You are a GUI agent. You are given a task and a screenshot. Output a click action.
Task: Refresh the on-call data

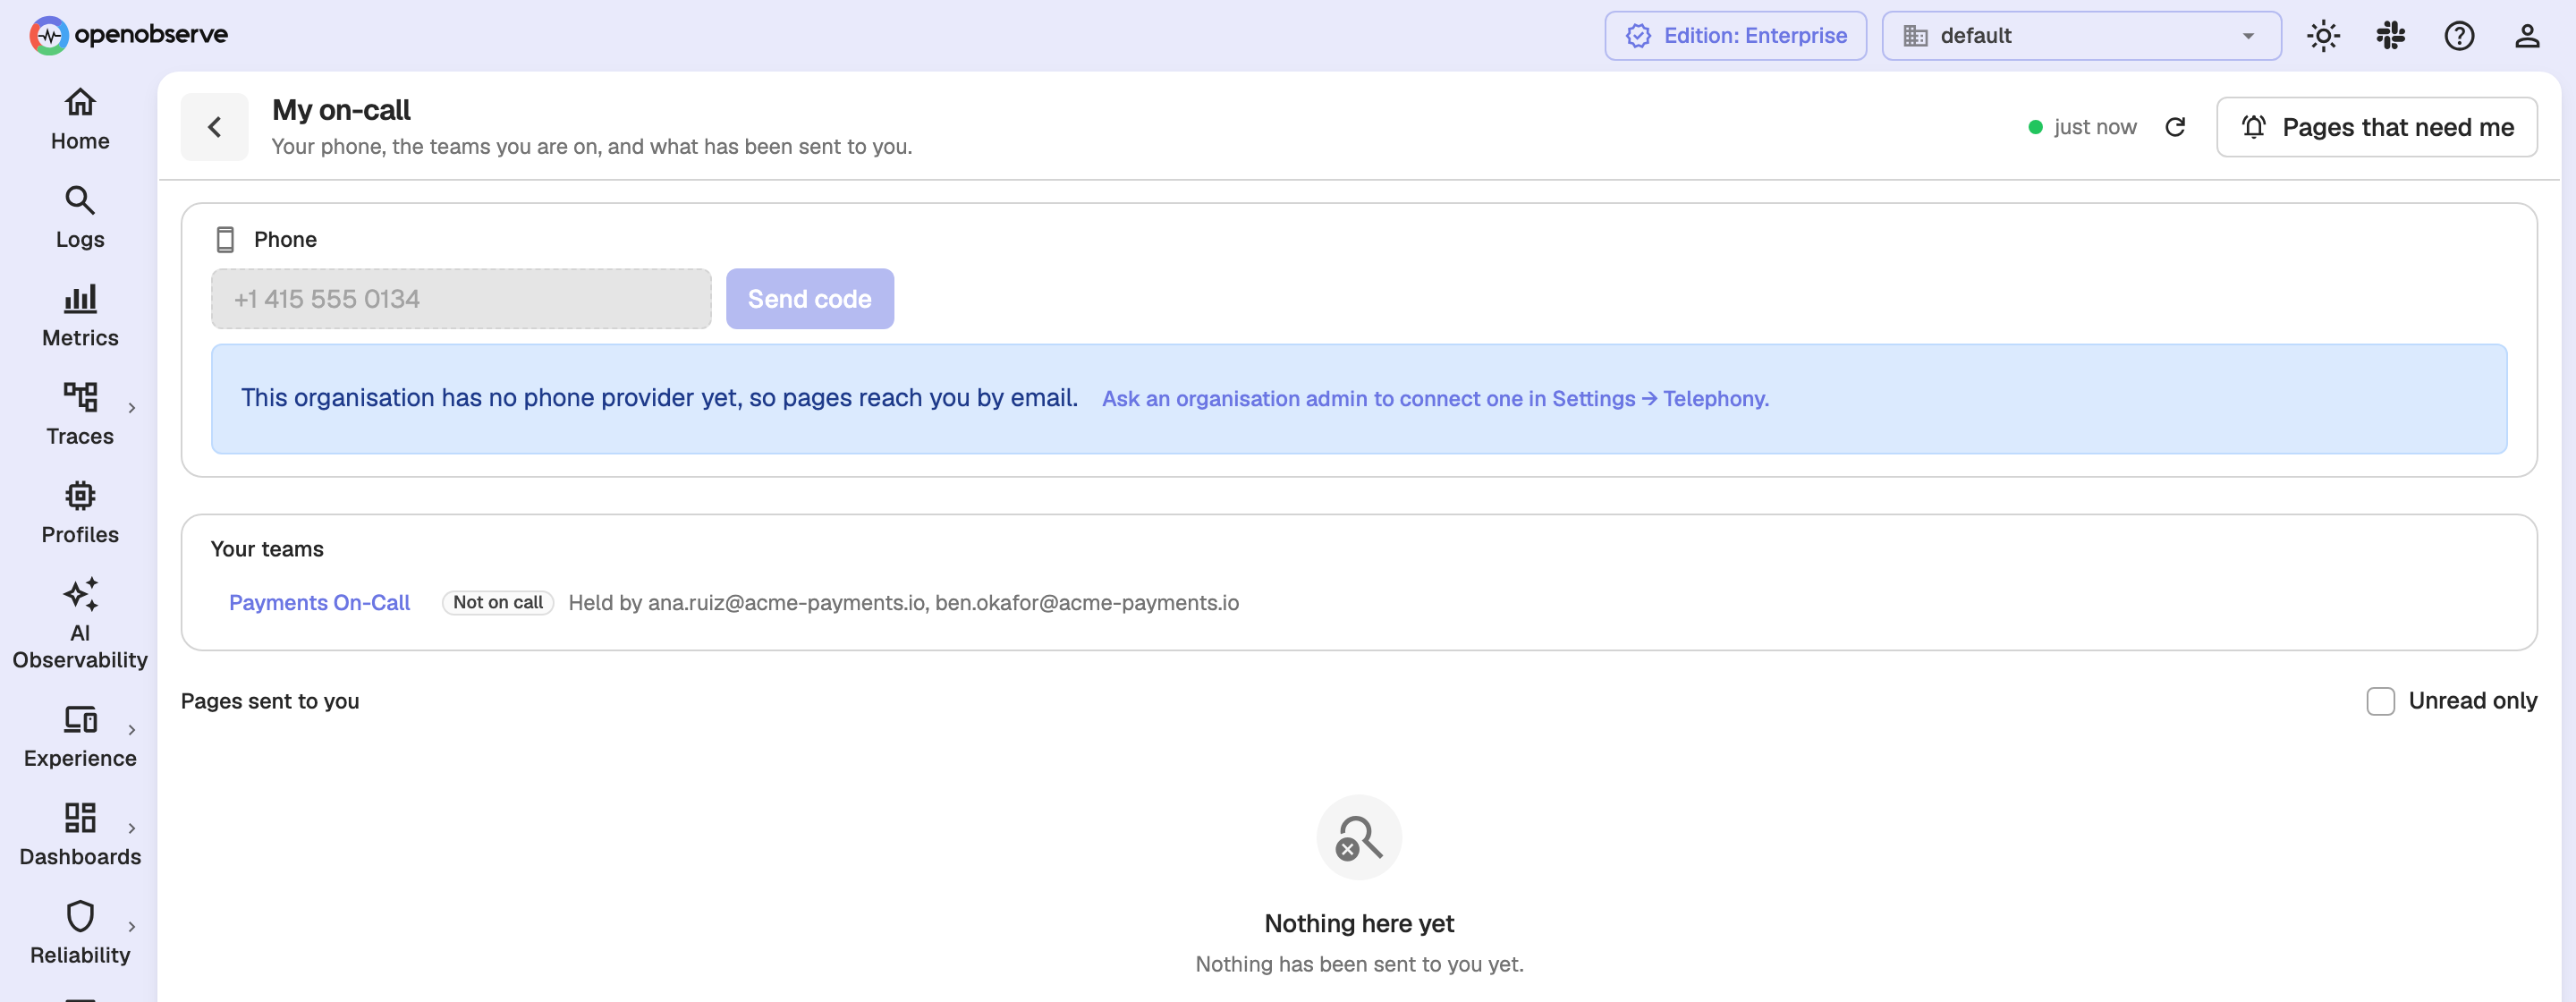[x=2175, y=127]
